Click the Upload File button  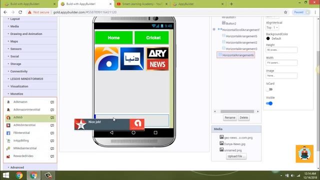236,156
